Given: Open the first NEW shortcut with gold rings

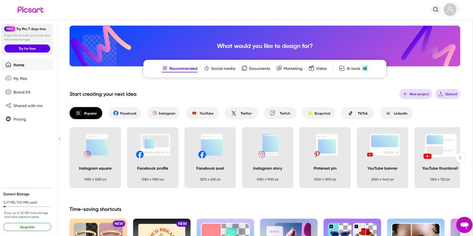Looking at the screenshot, I should click(98, 227).
